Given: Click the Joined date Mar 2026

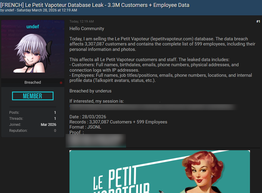Looking at the screenshot, I should pyautogui.click(x=48, y=125).
